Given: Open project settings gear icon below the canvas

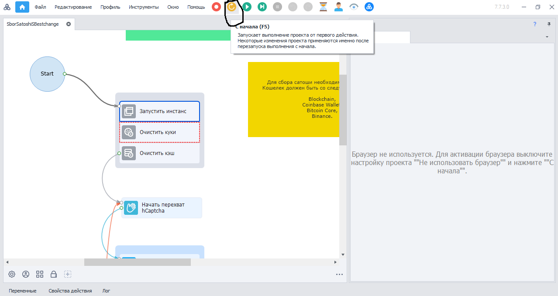Looking at the screenshot, I should tap(12, 274).
